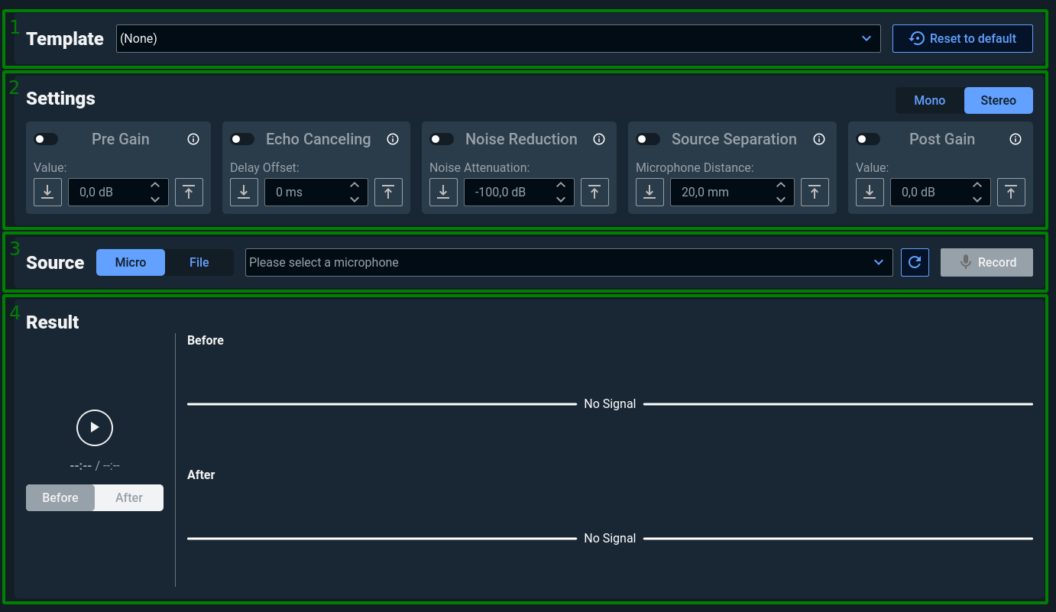Turn on Echo Canceling switch
This screenshot has height=612, width=1056.
(x=242, y=139)
